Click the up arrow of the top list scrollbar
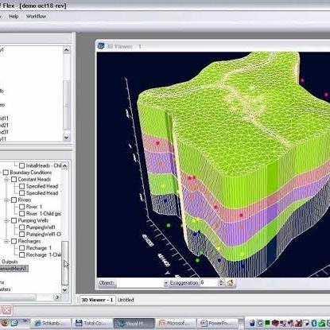The image size is (330, 330). [66, 49]
